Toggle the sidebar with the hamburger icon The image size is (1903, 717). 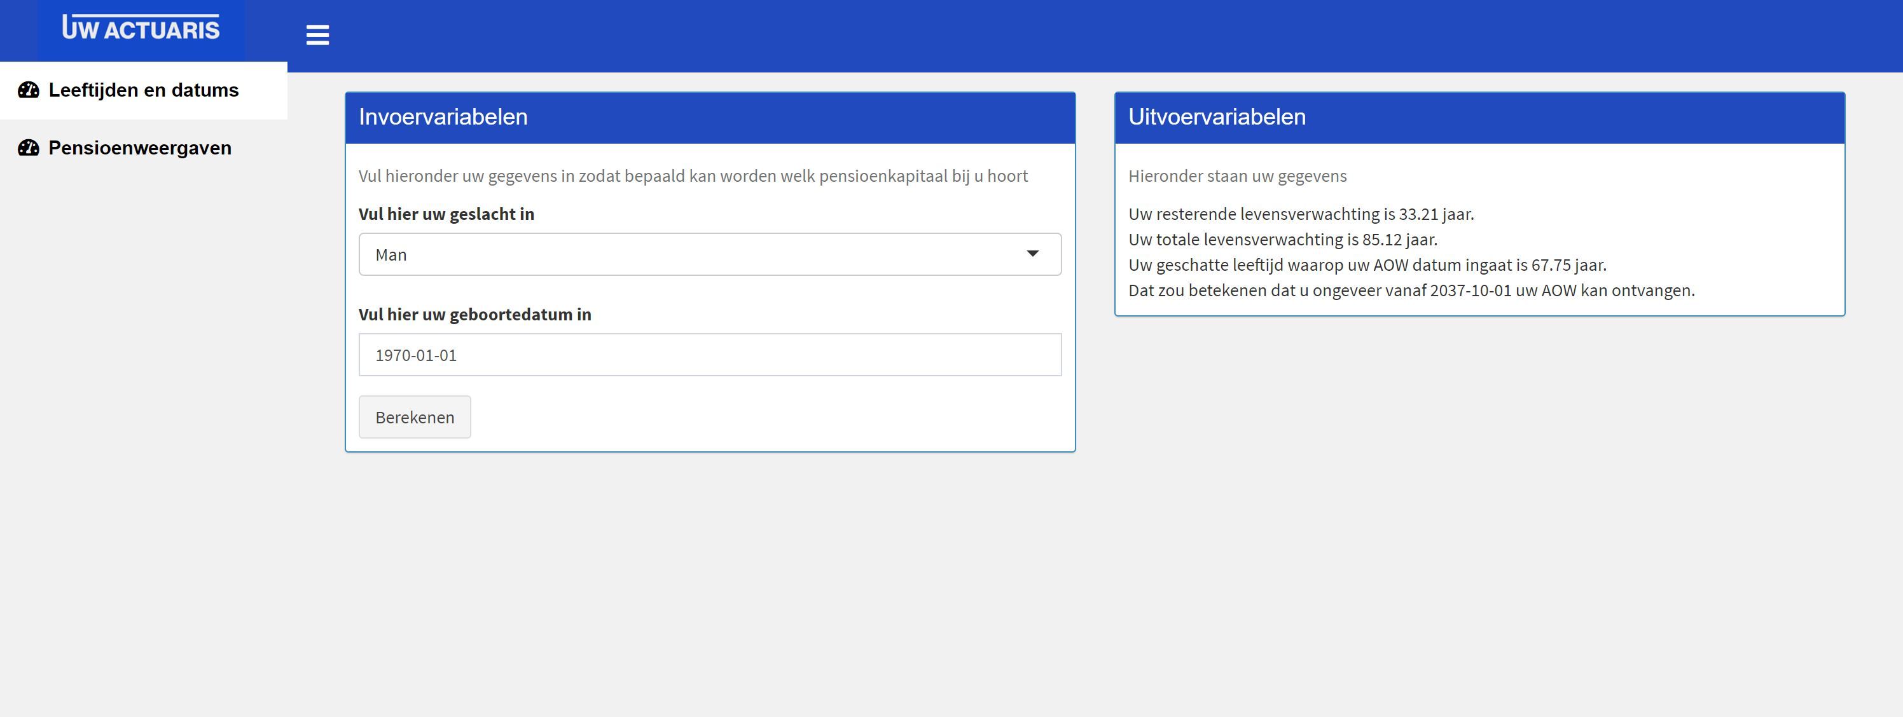(317, 35)
